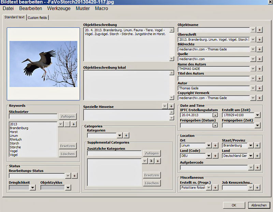Click the plus button beside Überschrift field
Viewport: 273px width, 212px height.
pos(260,40)
